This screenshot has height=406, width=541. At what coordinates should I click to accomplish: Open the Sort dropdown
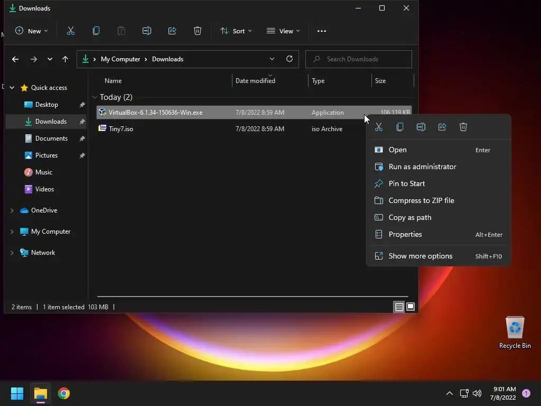click(236, 31)
